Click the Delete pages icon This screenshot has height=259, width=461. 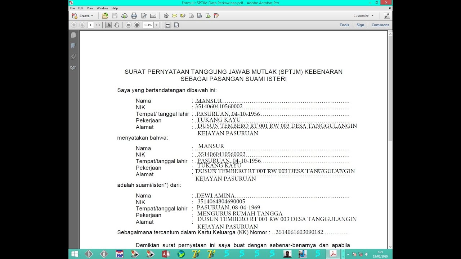(191, 15)
